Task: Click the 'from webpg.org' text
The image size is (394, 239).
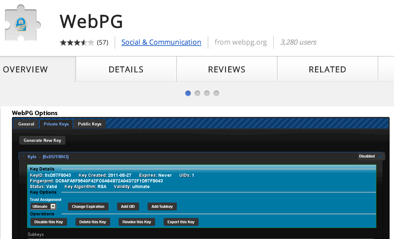Action: tap(241, 42)
